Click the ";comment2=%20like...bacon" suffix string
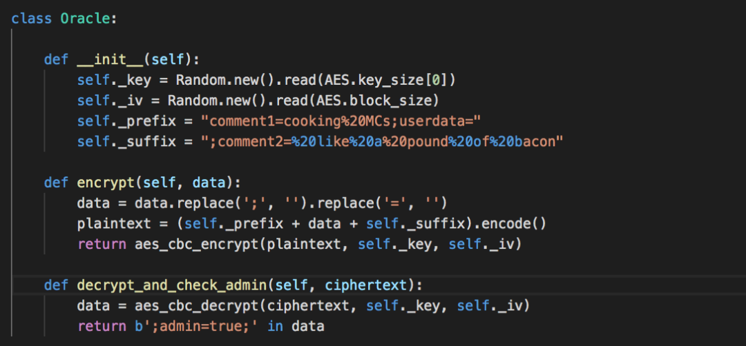This screenshot has width=746, height=346. click(x=382, y=142)
